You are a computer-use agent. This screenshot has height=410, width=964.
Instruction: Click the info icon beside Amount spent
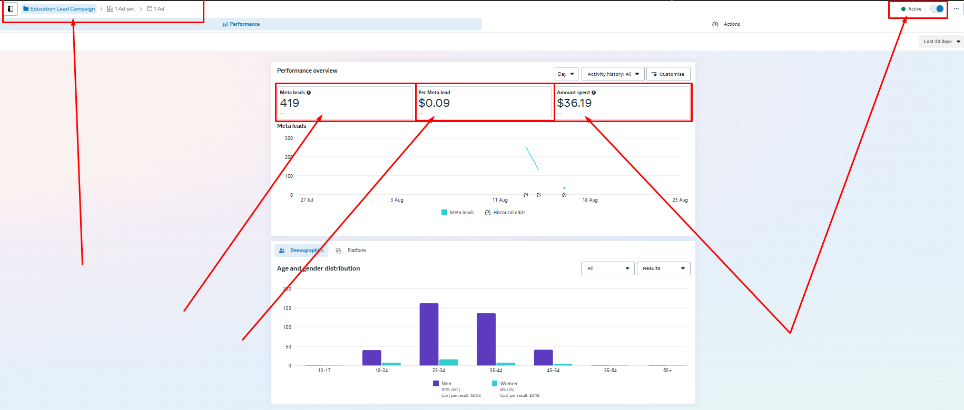[594, 93]
